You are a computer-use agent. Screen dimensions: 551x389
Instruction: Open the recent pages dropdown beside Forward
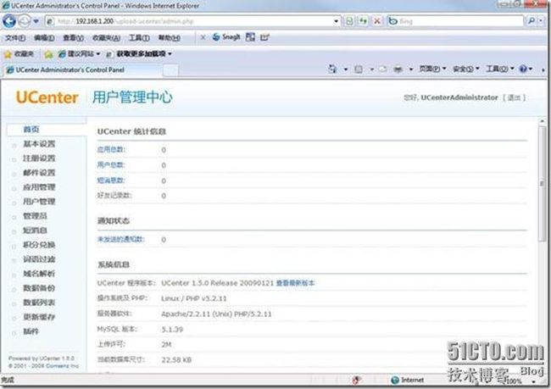coord(36,21)
